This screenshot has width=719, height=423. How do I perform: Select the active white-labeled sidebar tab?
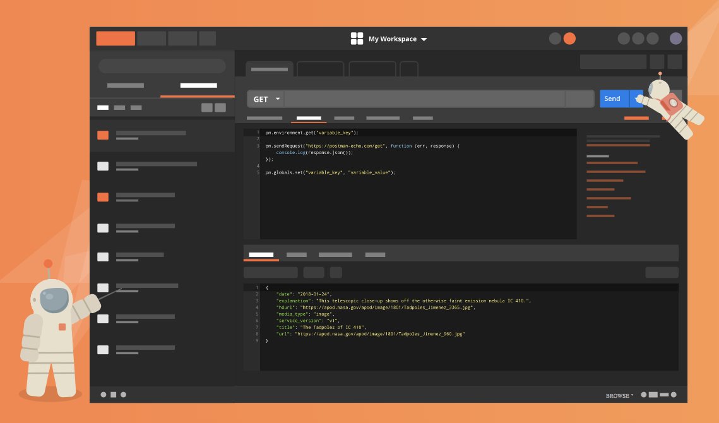pos(199,85)
